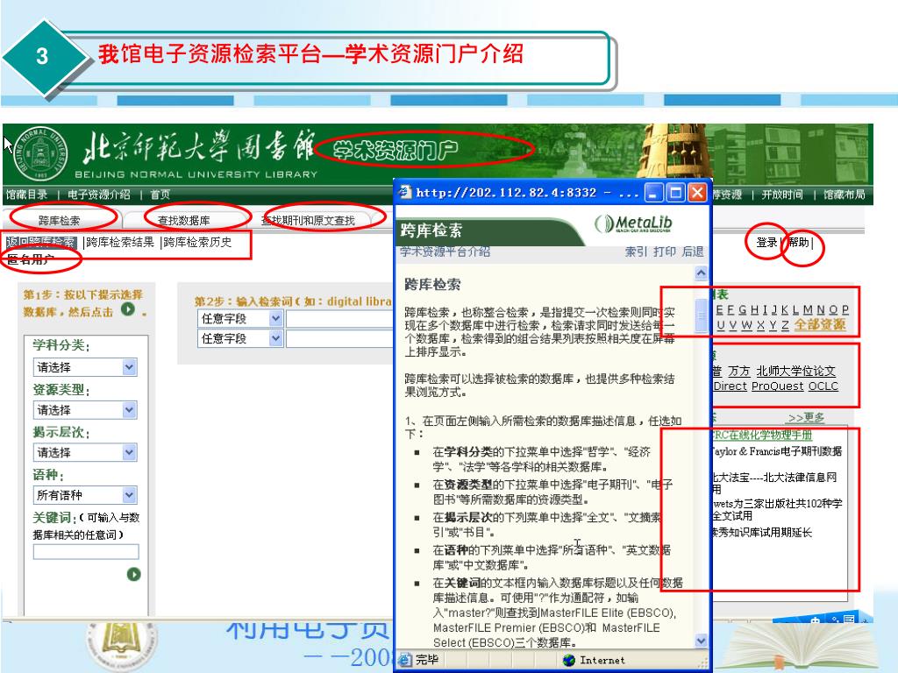Click the 匿名用户 user label

[x=31, y=259]
